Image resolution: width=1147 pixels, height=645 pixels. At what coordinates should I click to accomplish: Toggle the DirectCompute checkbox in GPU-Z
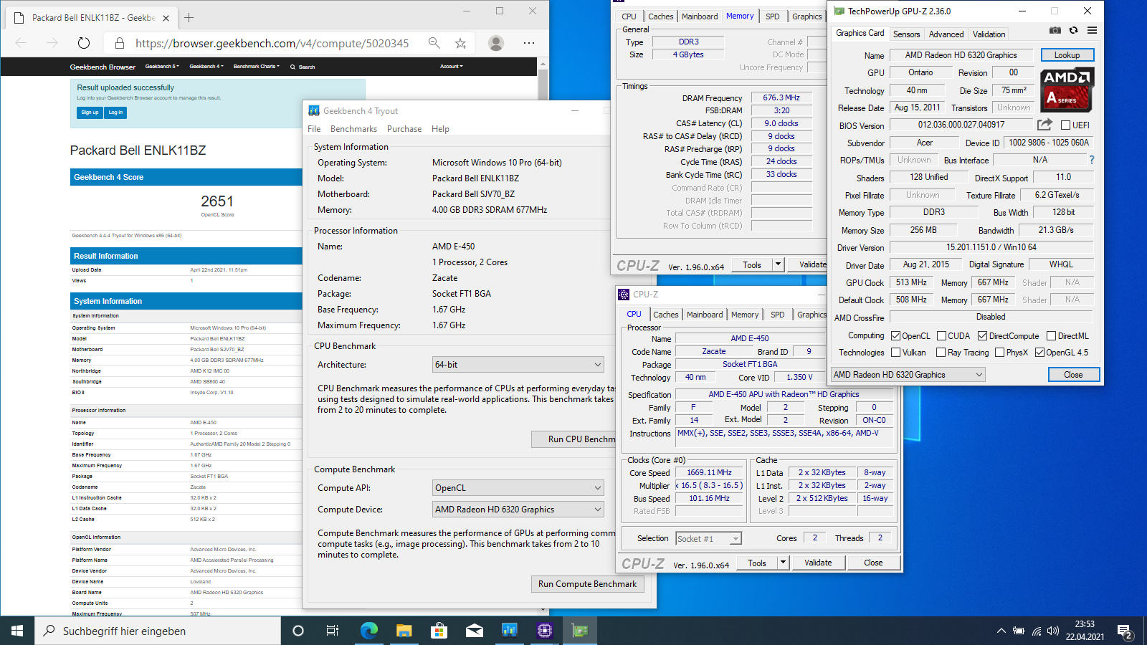point(982,335)
